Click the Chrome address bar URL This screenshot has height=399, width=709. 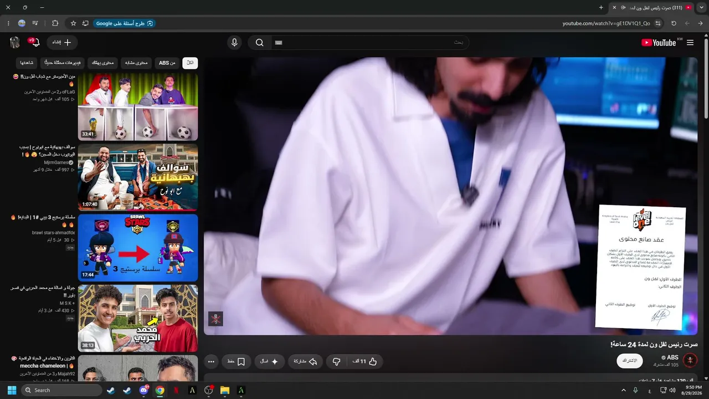coord(607,23)
